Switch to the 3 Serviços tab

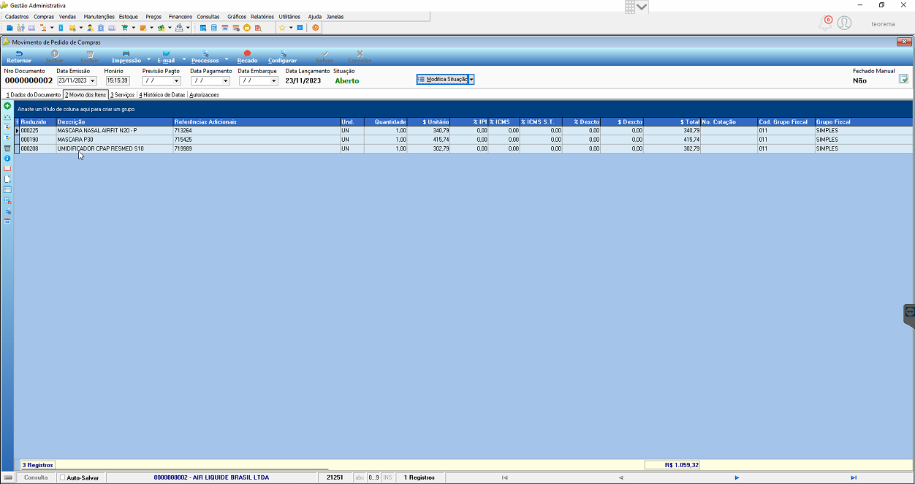click(122, 95)
